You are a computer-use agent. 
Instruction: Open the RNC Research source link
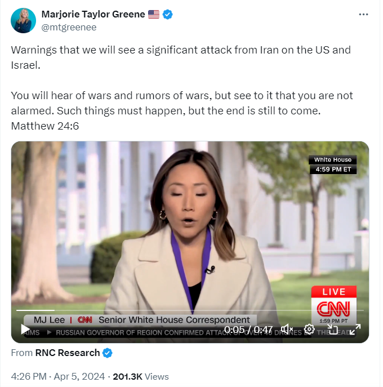tap(68, 353)
